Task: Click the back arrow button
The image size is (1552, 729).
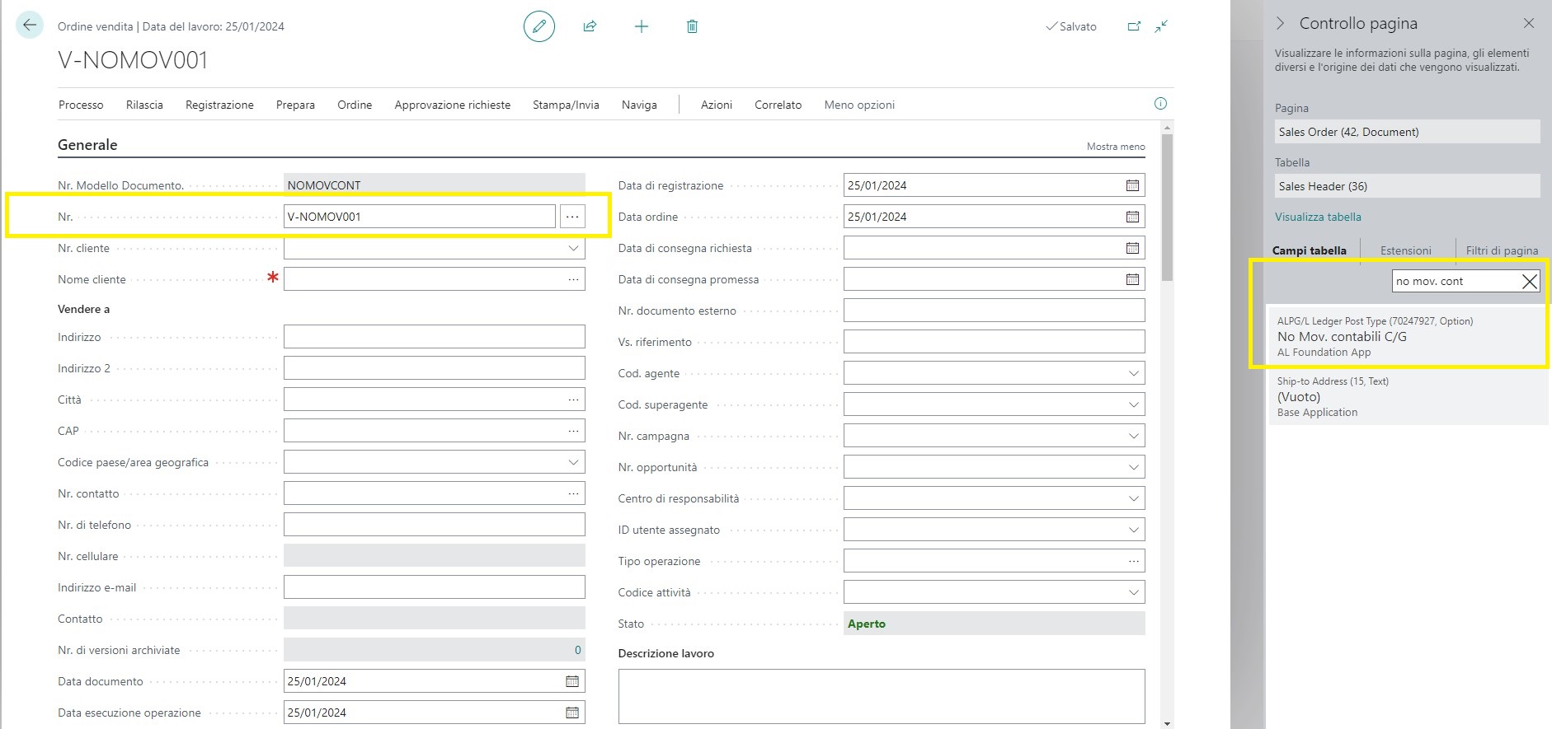Action: tap(30, 26)
